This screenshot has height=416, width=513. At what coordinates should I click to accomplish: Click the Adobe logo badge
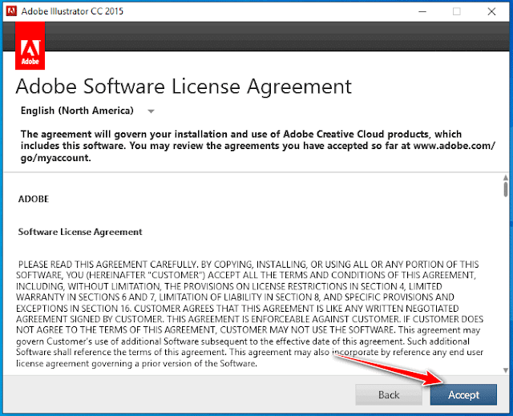pos(30,46)
